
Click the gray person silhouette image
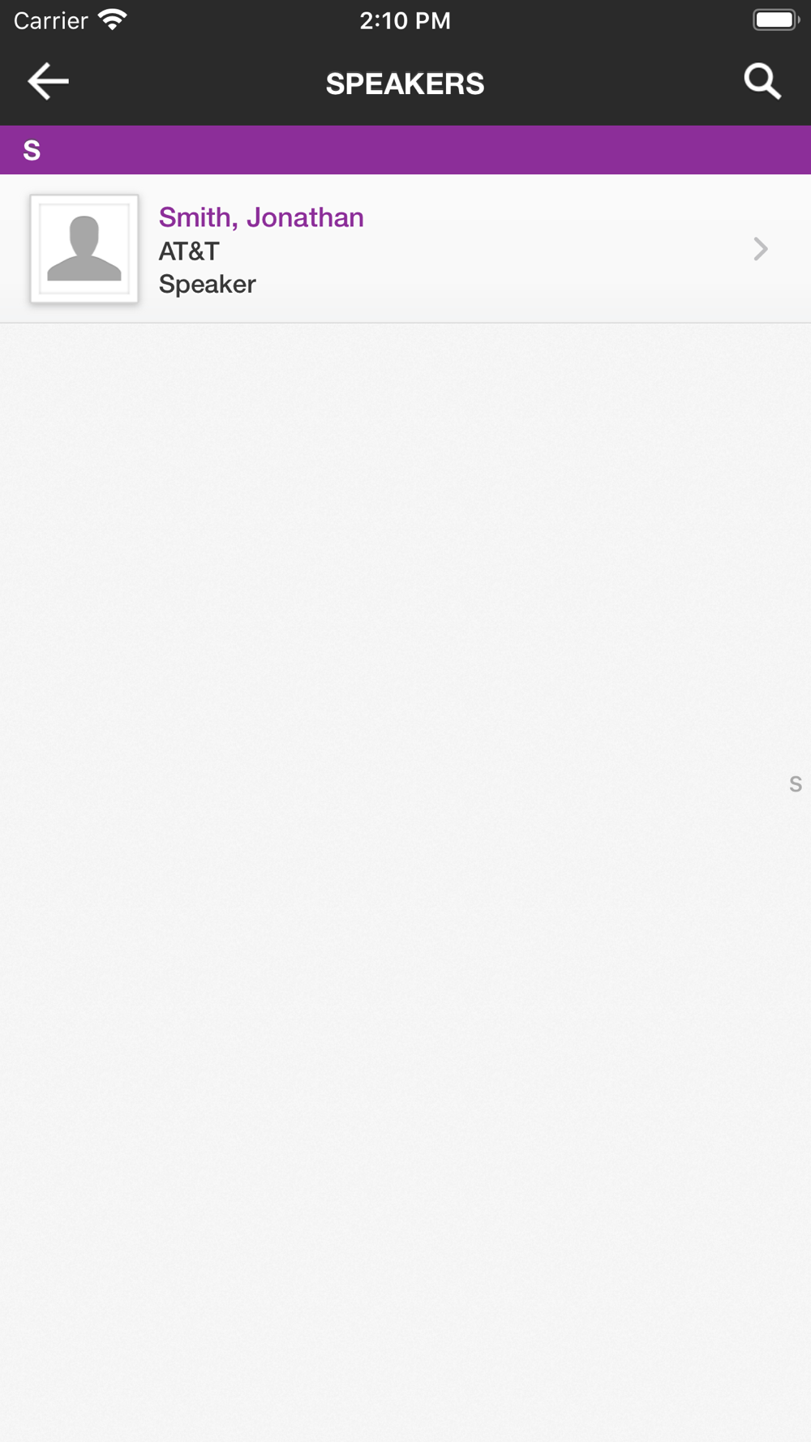click(x=84, y=248)
